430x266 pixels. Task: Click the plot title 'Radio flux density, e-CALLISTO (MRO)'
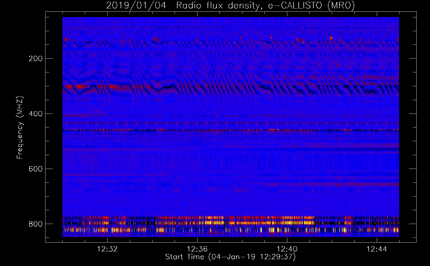click(265, 6)
